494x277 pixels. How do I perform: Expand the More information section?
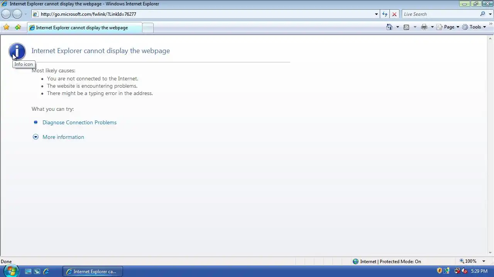(36, 137)
